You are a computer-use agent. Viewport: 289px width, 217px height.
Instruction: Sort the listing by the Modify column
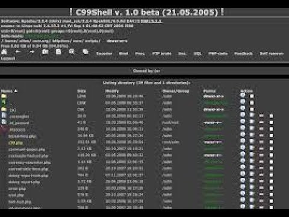(x=112, y=91)
